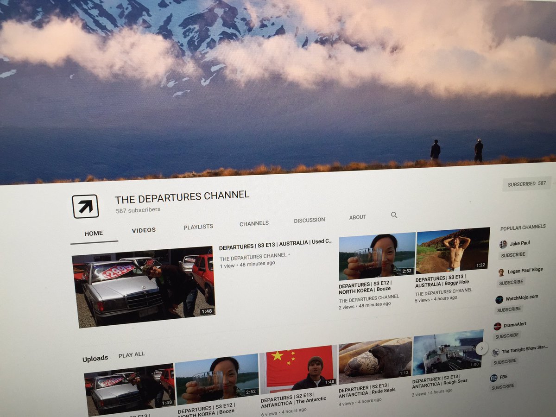Image resolution: width=556 pixels, height=417 pixels.
Task: Open featured video title S3 E13 AUSTRALIA Used C...
Action: (276, 244)
